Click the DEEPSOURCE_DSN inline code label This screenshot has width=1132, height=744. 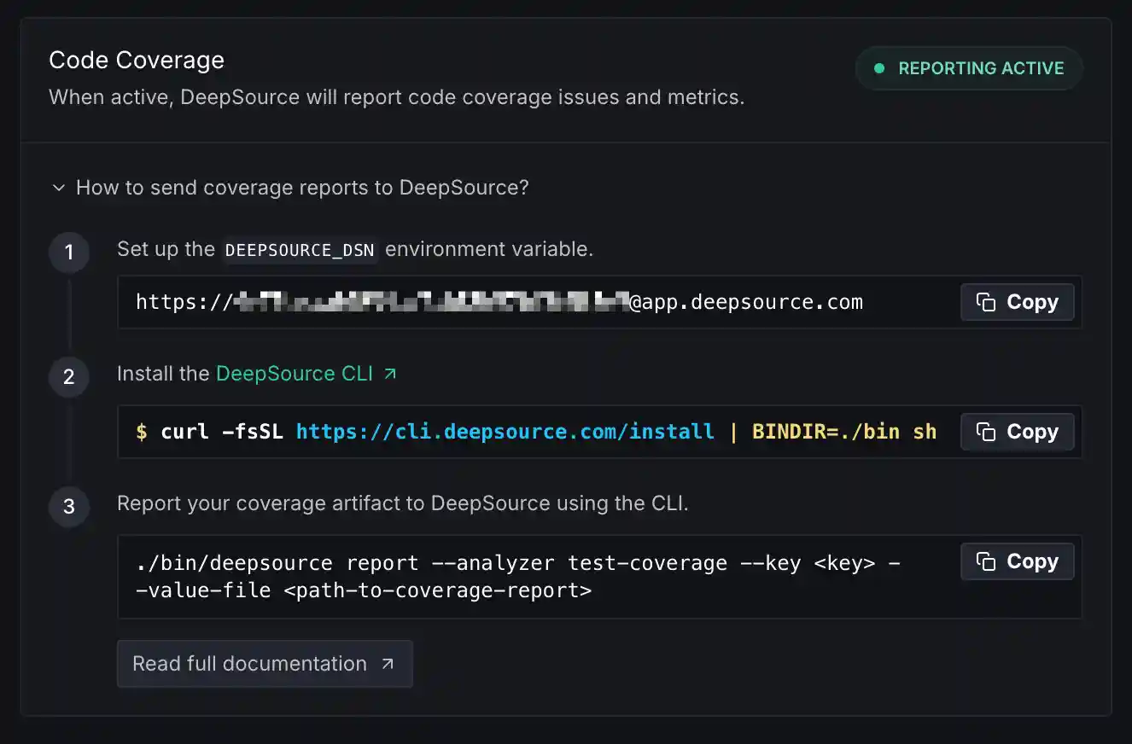pos(300,250)
